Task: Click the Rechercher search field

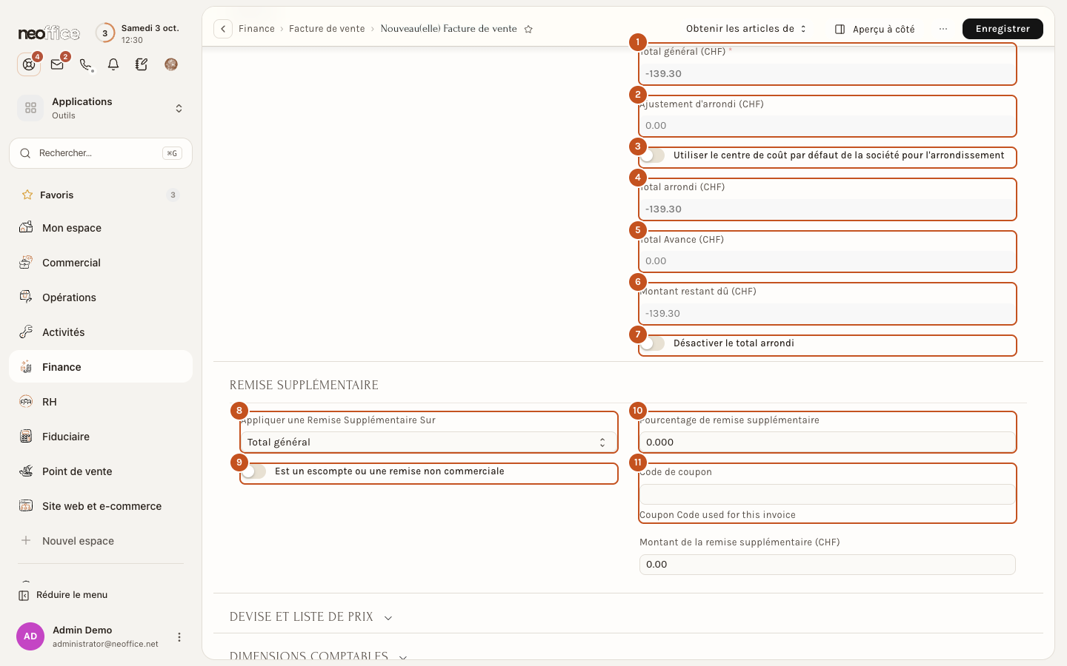Action: pos(101,153)
